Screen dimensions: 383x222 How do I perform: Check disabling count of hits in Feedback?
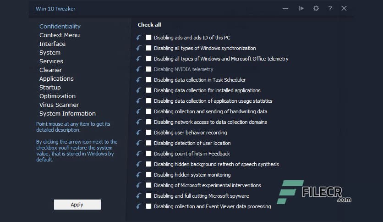coord(148,154)
